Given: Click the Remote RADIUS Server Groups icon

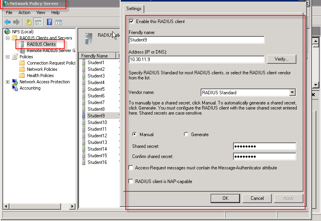Looking at the screenshot, I should tap(22, 50).
